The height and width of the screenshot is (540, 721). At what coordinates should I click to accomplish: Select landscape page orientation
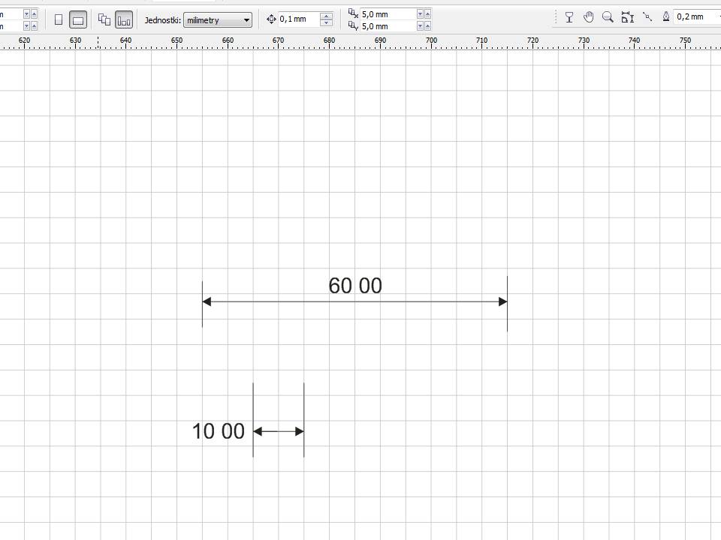click(78, 20)
